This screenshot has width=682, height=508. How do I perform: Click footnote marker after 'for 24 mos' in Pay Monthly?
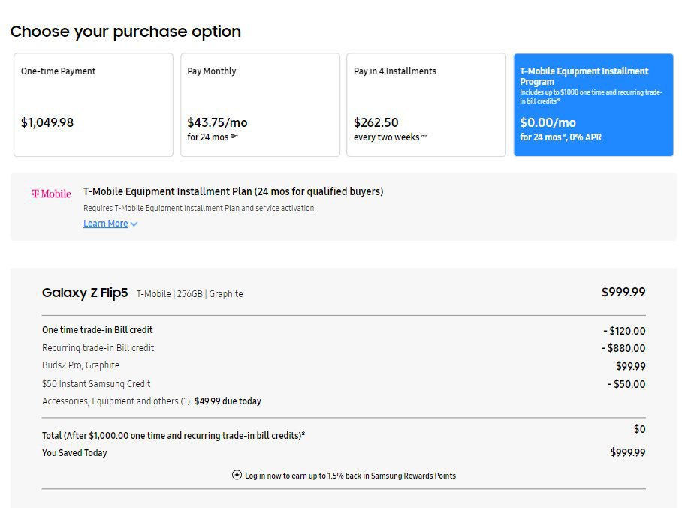(x=234, y=137)
